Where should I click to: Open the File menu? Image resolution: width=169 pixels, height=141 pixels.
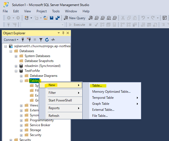(5, 11)
